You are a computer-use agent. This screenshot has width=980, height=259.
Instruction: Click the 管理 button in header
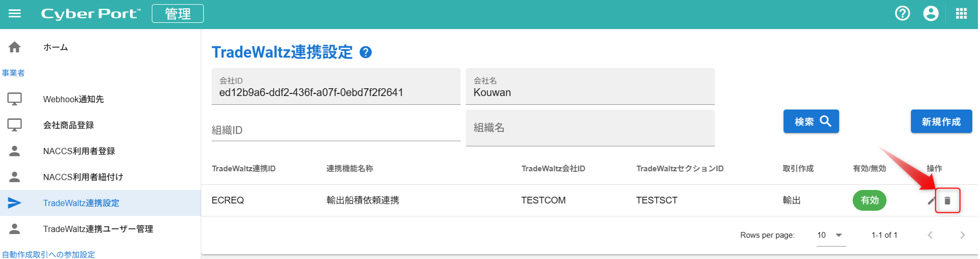click(177, 13)
